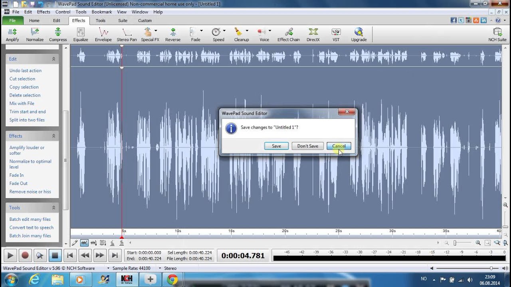The width and height of the screenshot is (511, 287).
Task: Open the Fade dropdown arrow
Action: (202, 31)
